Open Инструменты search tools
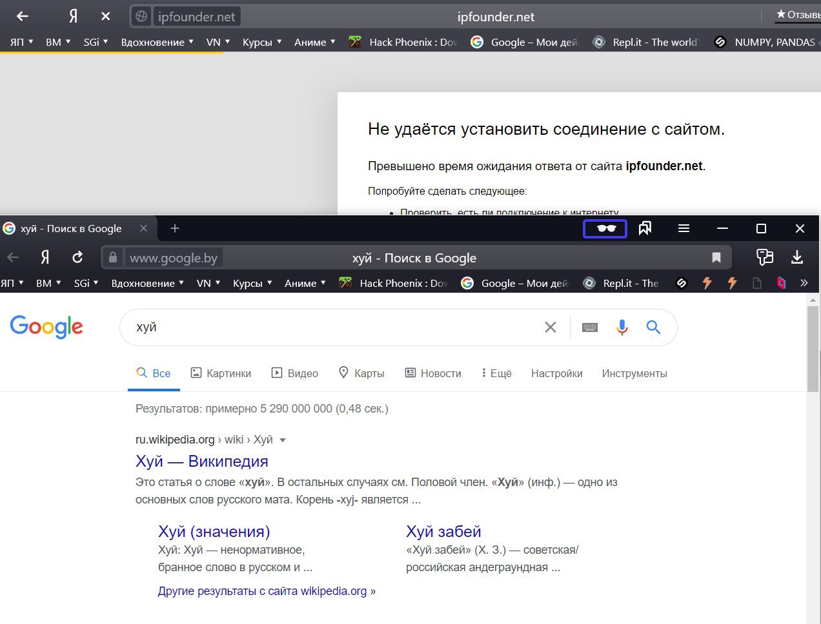Image resolution: width=821 pixels, height=624 pixels. (634, 373)
